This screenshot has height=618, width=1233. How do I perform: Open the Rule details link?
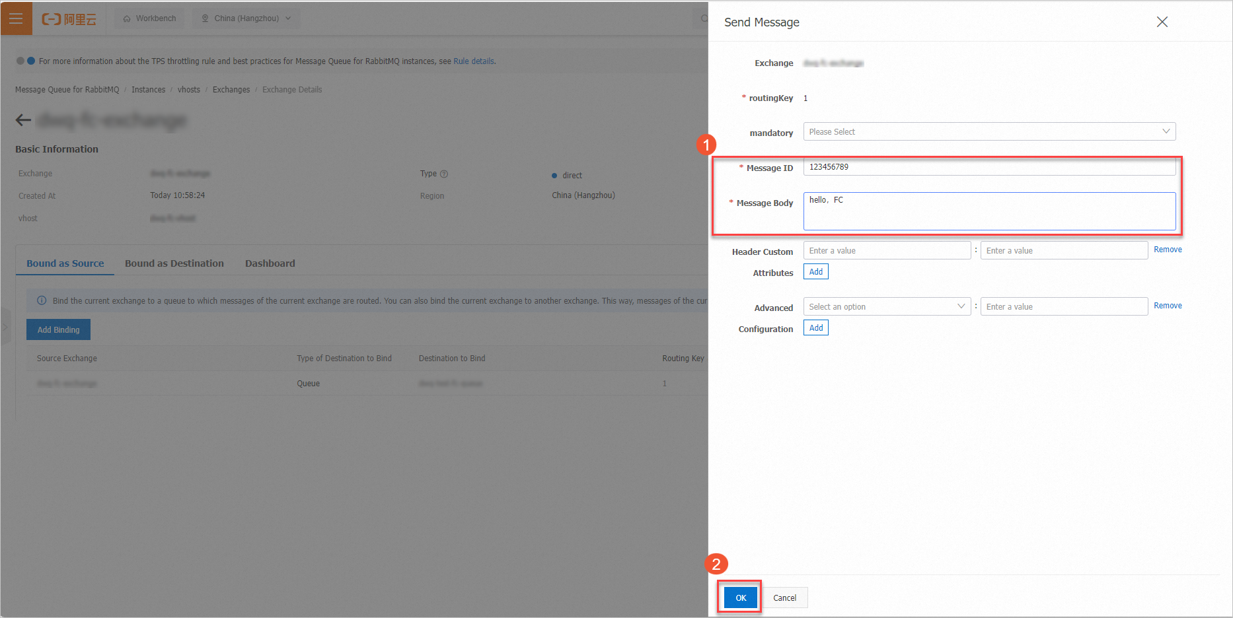tap(474, 61)
